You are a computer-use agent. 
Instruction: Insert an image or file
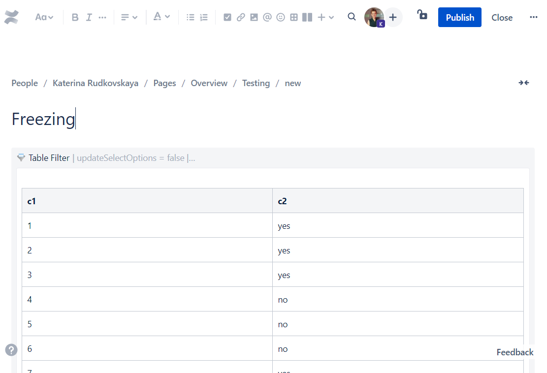point(254,17)
